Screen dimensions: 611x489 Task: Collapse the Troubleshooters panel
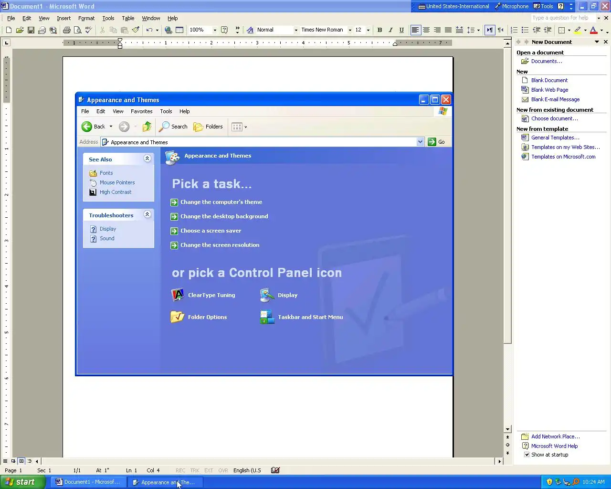[x=147, y=214]
